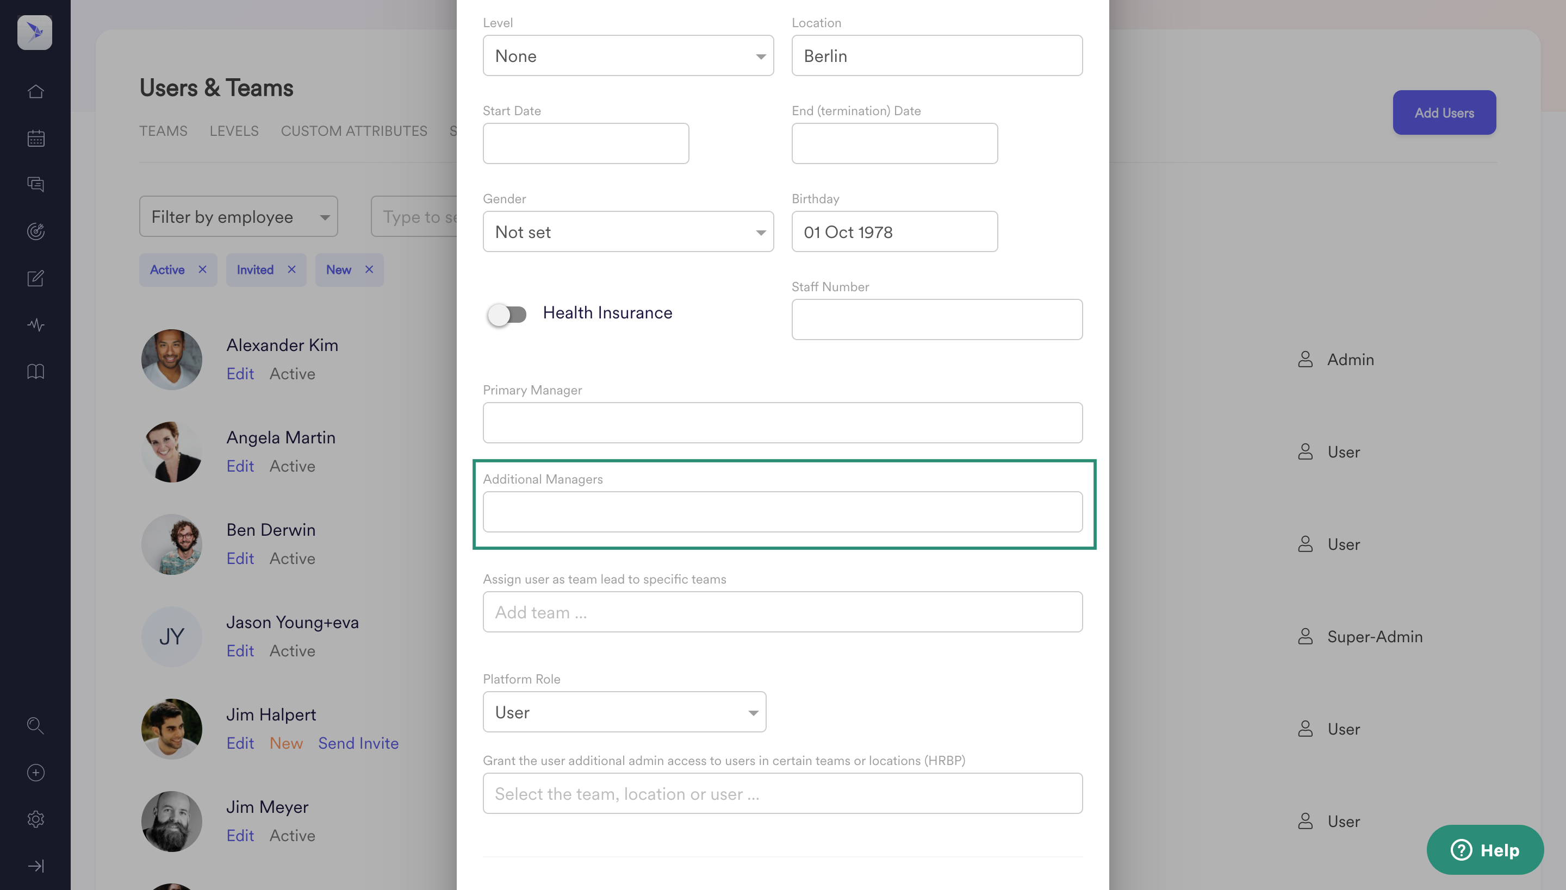Open the CUSTOM ATTRIBUTES tab
The image size is (1566, 890).
(353, 131)
